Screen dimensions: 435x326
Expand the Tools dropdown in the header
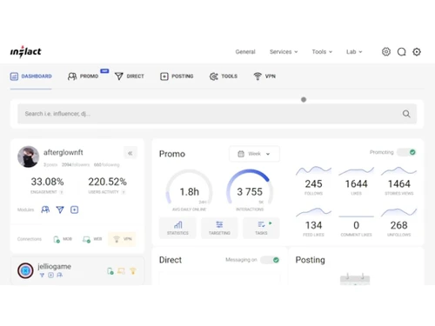coord(322,52)
